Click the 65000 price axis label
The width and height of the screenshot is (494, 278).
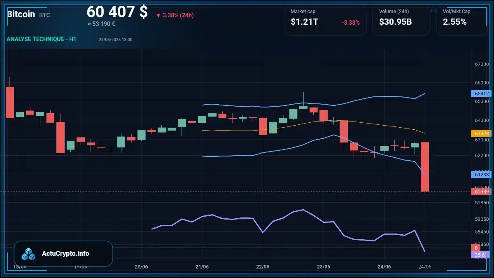[x=482, y=101]
